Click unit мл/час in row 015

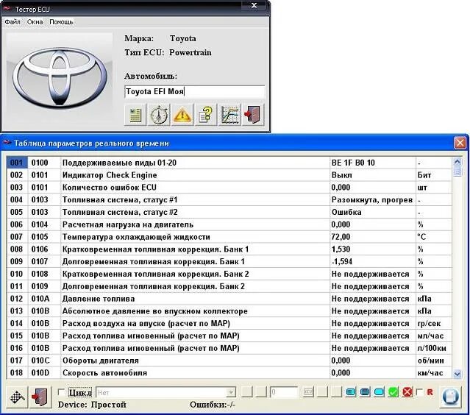click(x=430, y=336)
